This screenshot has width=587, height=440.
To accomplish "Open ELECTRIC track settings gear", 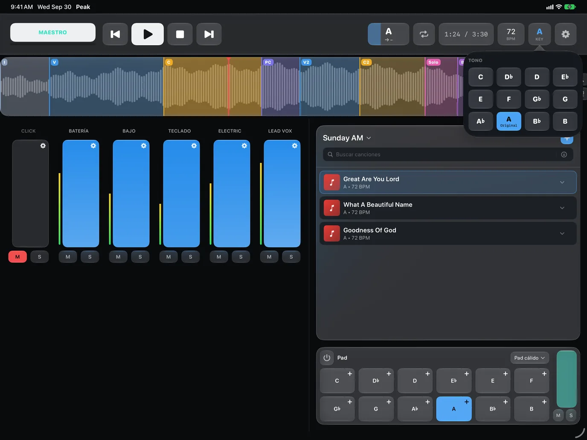I will click(244, 146).
